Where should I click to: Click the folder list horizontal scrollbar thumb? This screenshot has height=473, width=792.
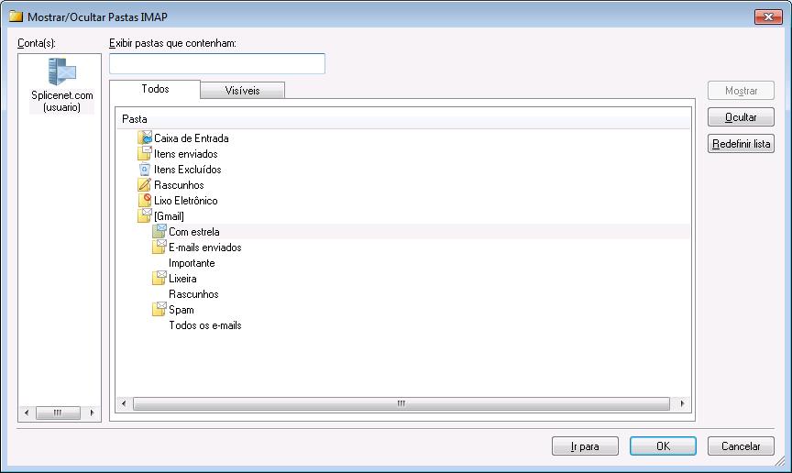tap(401, 403)
